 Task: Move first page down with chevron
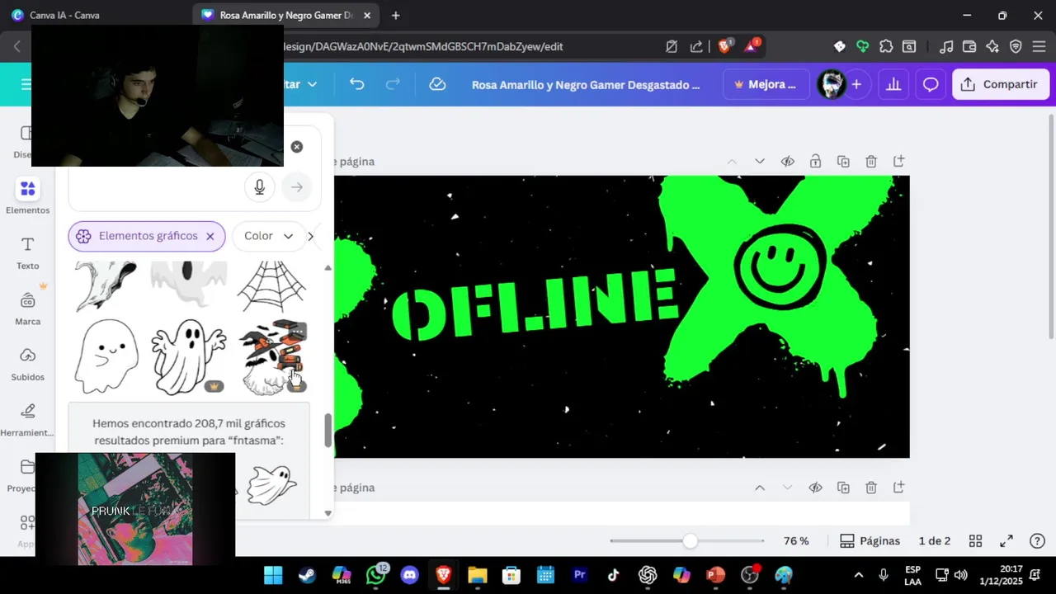pos(760,161)
